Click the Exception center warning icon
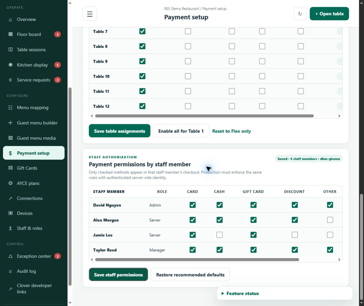Image resolution: width=364 pixels, height=306 pixels. tap(10, 256)
